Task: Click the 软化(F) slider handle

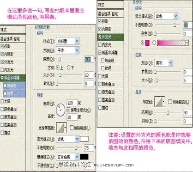Action: coord(57,84)
